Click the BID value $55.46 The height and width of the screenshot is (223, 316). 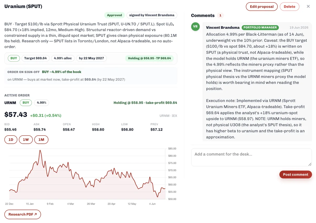11,130
